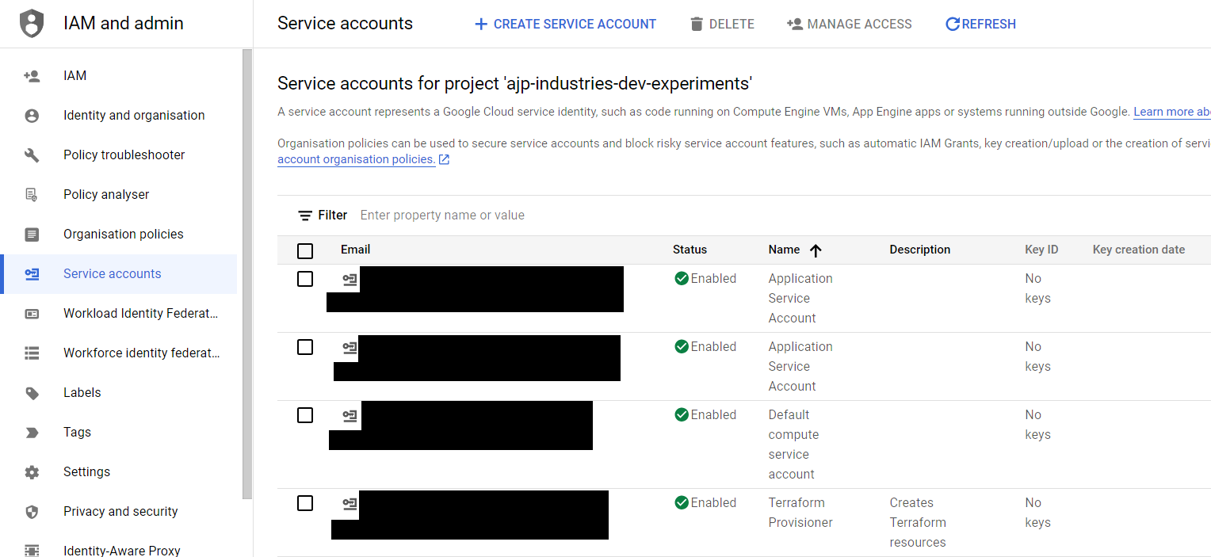
Task: Tick the select-all checkbox in table header
Action: pyautogui.click(x=305, y=251)
